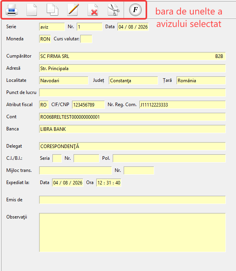Click the empty Curs valutar field

tap(86, 39)
